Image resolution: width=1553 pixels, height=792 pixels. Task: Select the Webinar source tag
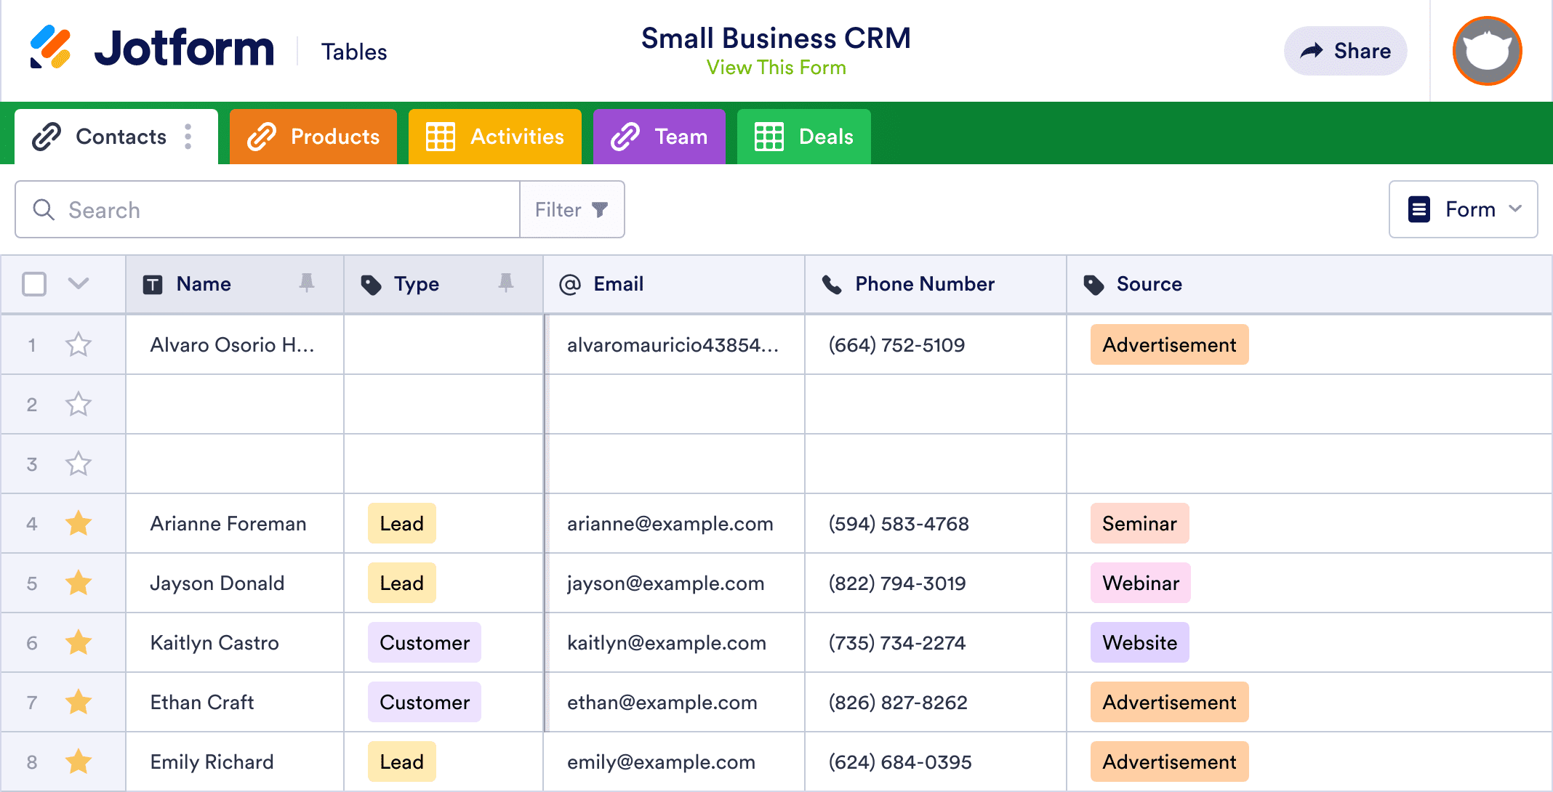[1140, 583]
